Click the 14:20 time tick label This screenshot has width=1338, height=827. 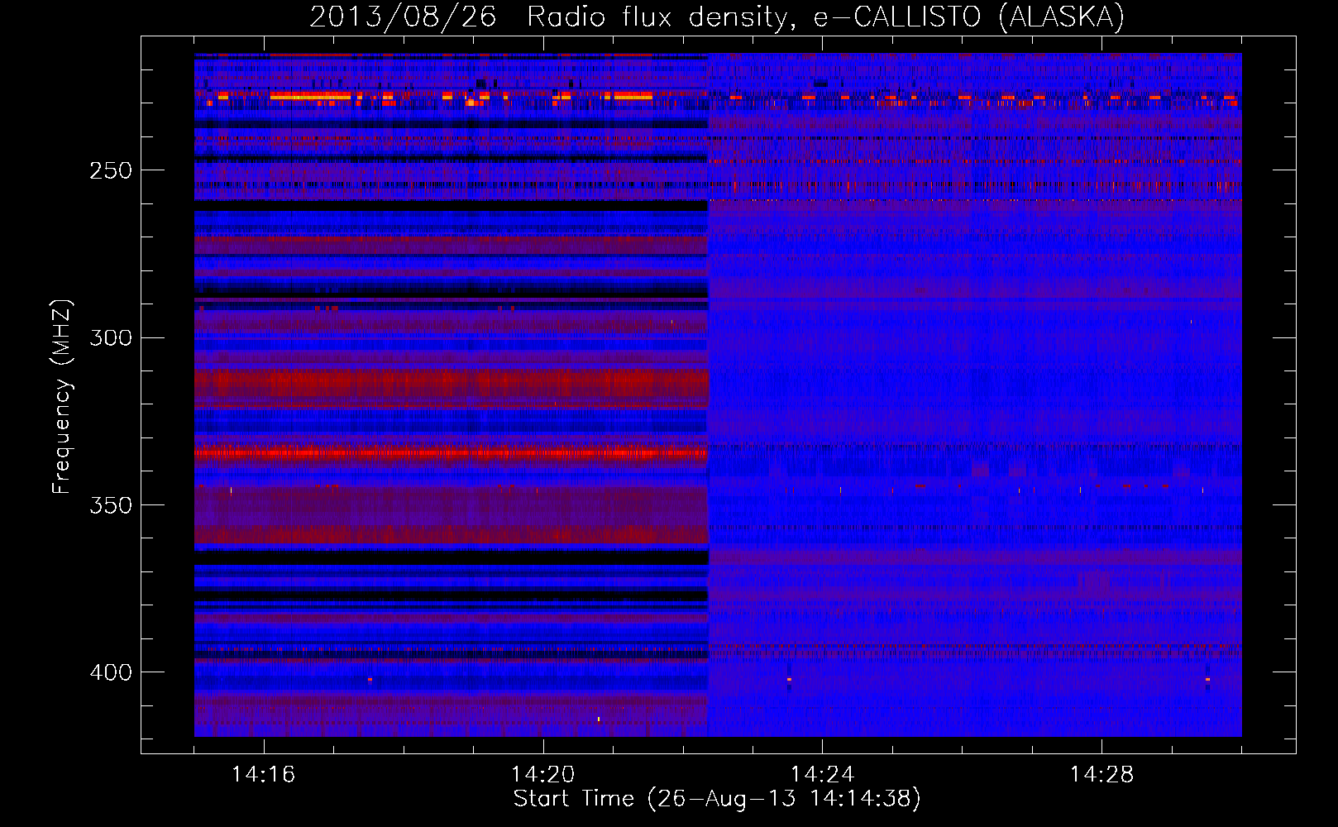pos(542,775)
